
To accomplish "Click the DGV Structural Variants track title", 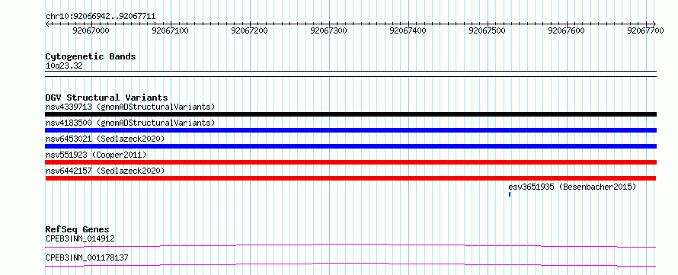I will tap(107, 98).
